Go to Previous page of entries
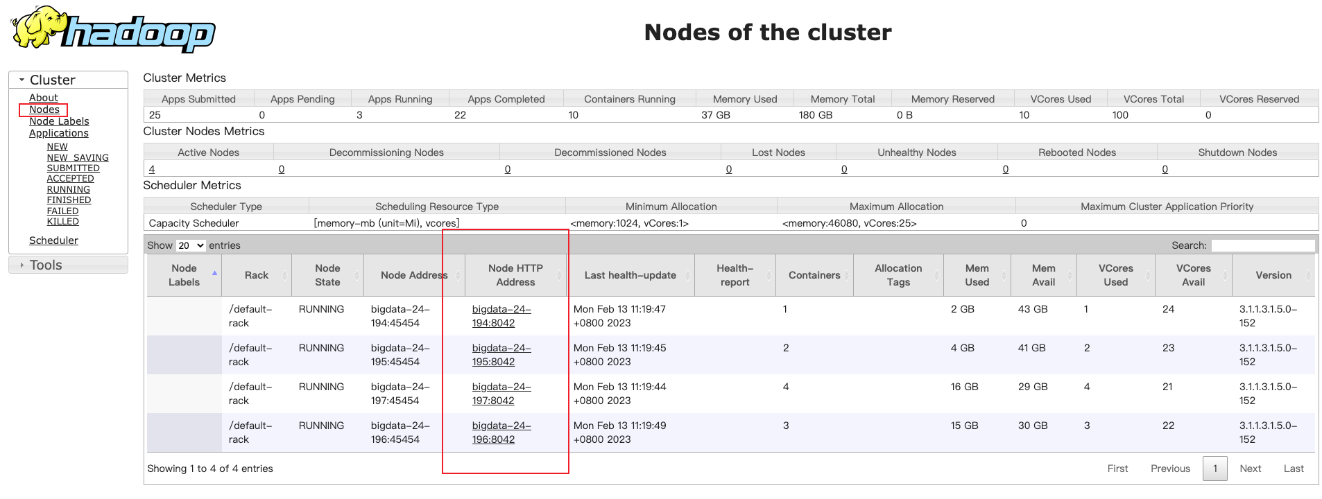This screenshot has height=499, width=1322. pyautogui.click(x=1170, y=469)
